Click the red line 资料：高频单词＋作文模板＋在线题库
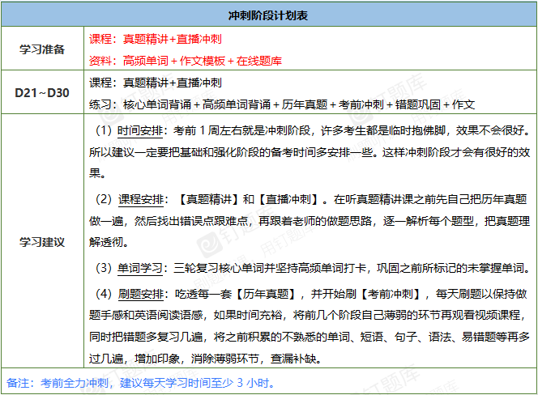538x395 pixels. pyautogui.click(x=186, y=61)
